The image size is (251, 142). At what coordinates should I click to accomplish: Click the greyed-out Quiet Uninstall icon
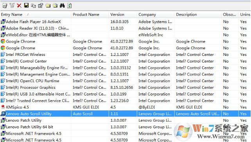click(12, 5)
